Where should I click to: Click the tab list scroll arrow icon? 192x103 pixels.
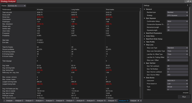(141, 101)
